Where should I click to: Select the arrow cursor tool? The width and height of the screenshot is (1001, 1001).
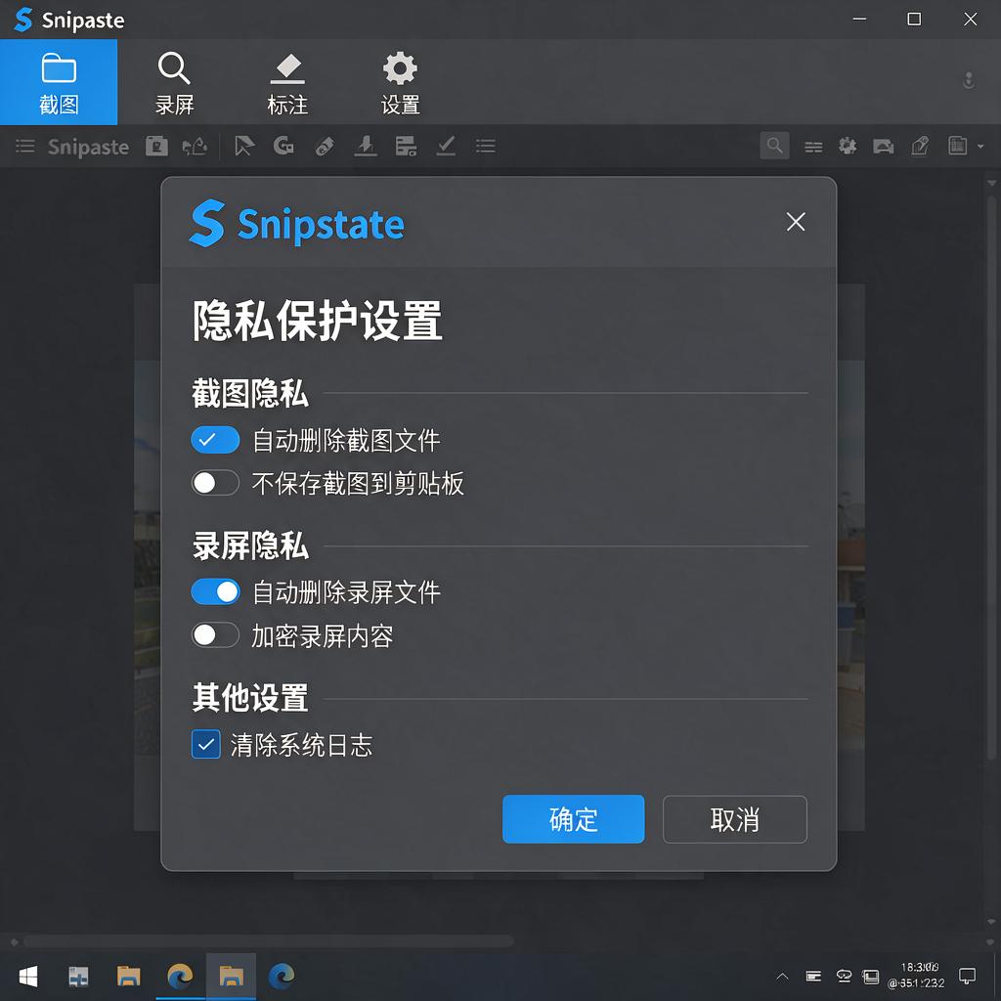(243, 147)
